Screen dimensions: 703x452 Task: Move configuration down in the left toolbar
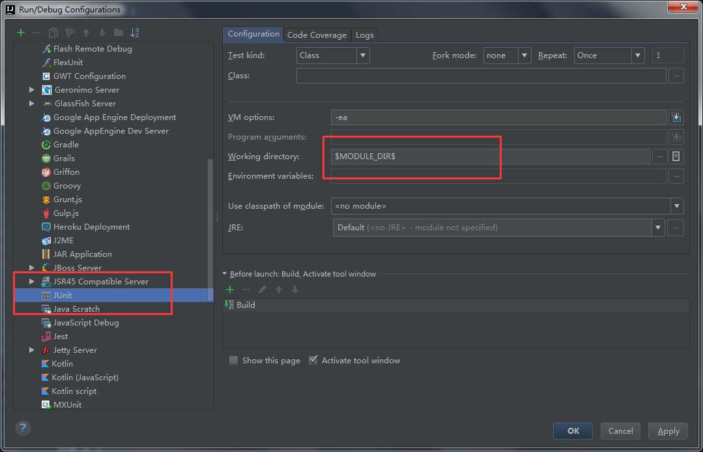(x=102, y=33)
